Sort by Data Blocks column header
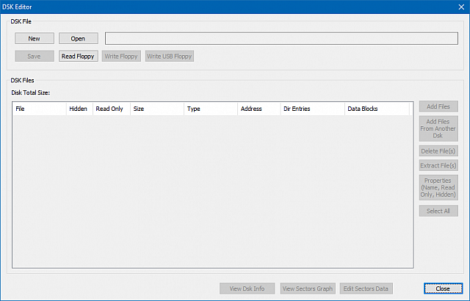 [x=377, y=109]
